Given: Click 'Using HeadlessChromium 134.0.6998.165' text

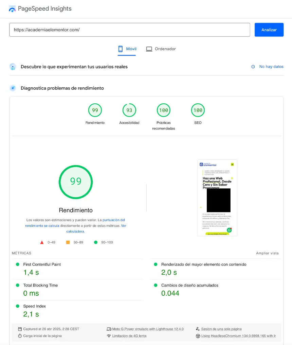Looking at the screenshot, I should pos(238,336).
